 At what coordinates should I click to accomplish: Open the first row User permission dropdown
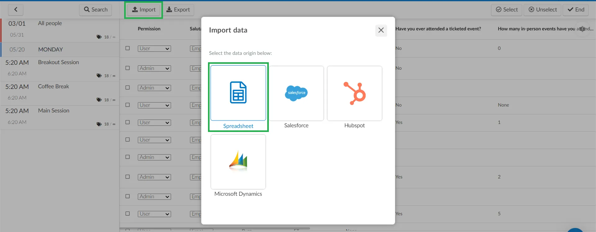point(154,49)
